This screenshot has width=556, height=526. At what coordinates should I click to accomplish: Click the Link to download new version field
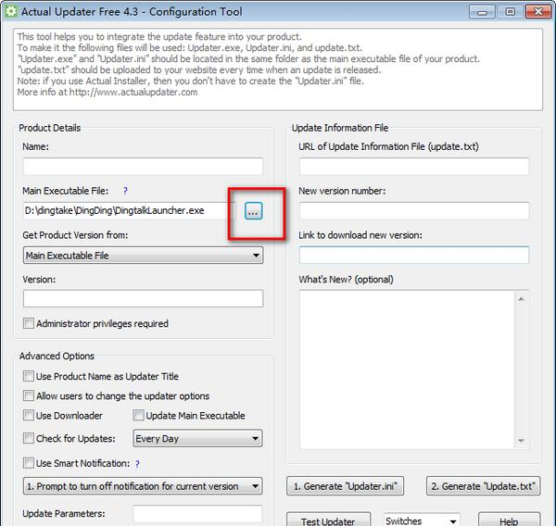point(414,256)
